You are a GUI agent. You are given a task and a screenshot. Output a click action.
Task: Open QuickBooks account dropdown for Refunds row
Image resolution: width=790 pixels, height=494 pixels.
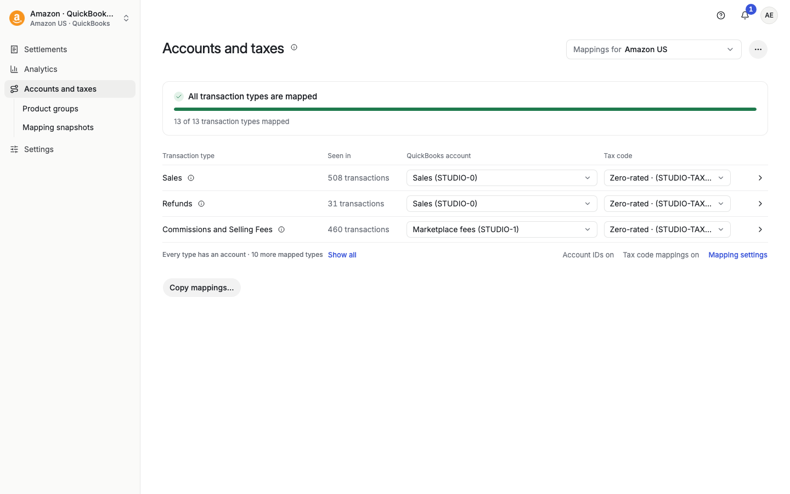pyautogui.click(x=502, y=204)
